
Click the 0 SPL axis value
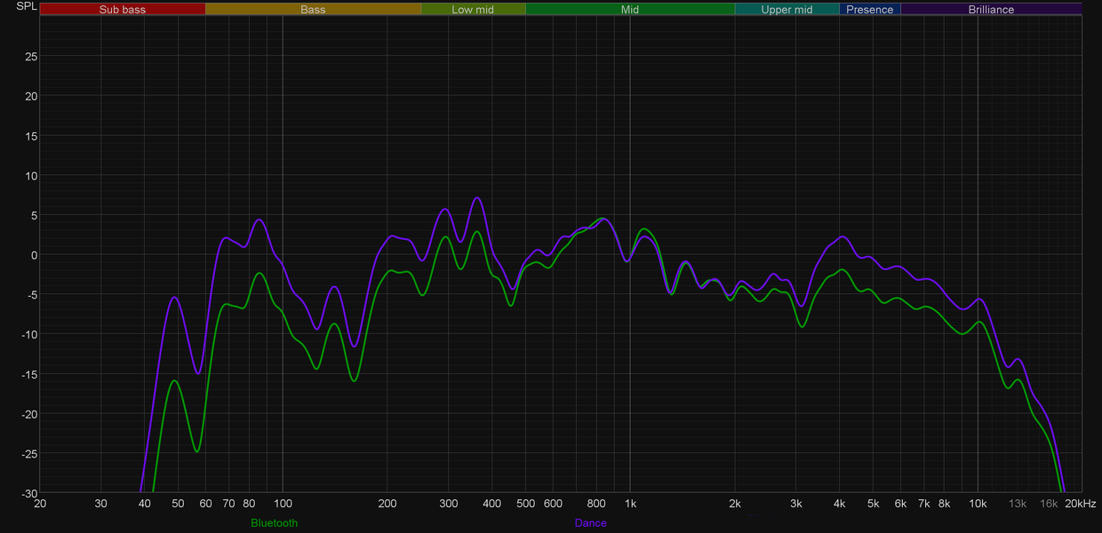click(x=34, y=255)
